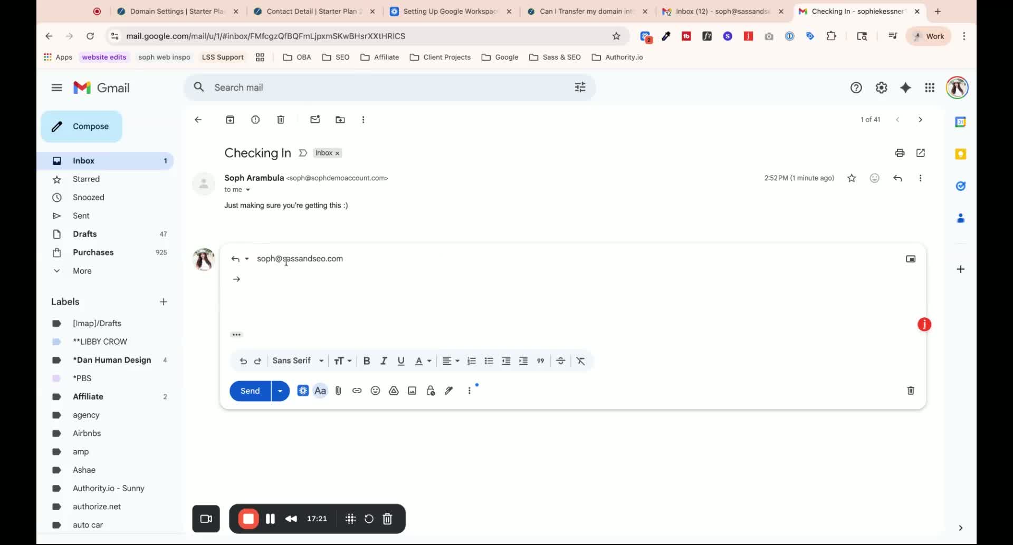Attach a file to the reply
Viewport: 1013px width, 545px height.
coord(338,391)
